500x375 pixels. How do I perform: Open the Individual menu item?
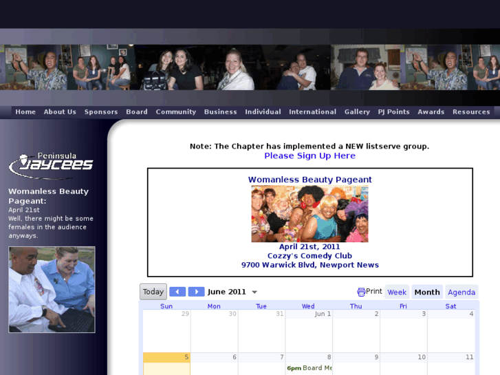tap(263, 111)
